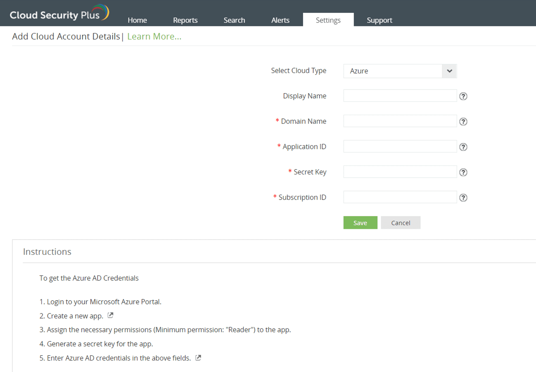Viewport: 536px width, 372px height.
Task: Focus the Secret Key input field
Action: point(400,172)
